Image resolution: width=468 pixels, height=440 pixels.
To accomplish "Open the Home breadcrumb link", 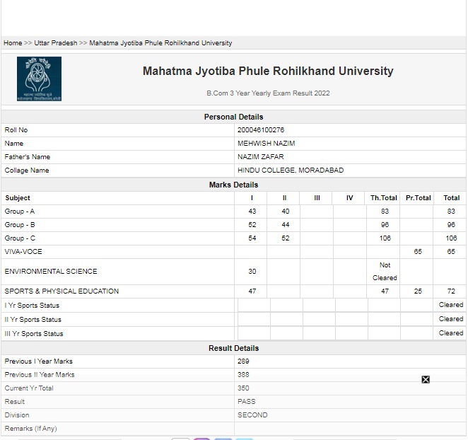I will click(13, 43).
